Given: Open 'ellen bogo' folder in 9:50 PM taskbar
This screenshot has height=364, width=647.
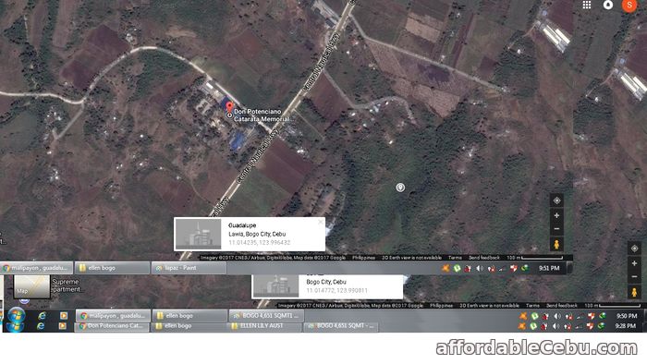Looking at the screenshot, I should tap(189, 316).
